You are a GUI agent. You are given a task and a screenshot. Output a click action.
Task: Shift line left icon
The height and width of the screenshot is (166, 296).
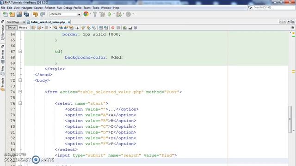point(101,28)
